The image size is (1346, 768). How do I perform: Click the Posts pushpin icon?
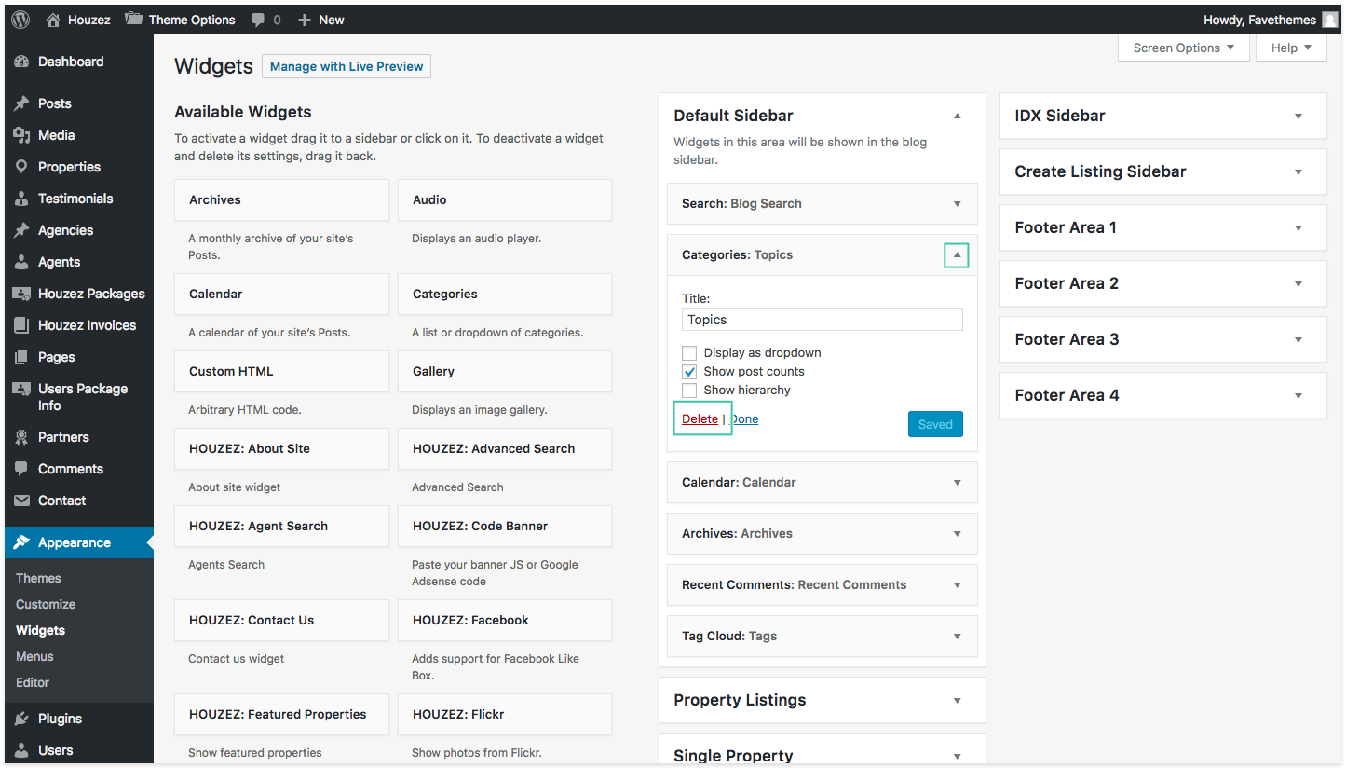click(x=21, y=103)
